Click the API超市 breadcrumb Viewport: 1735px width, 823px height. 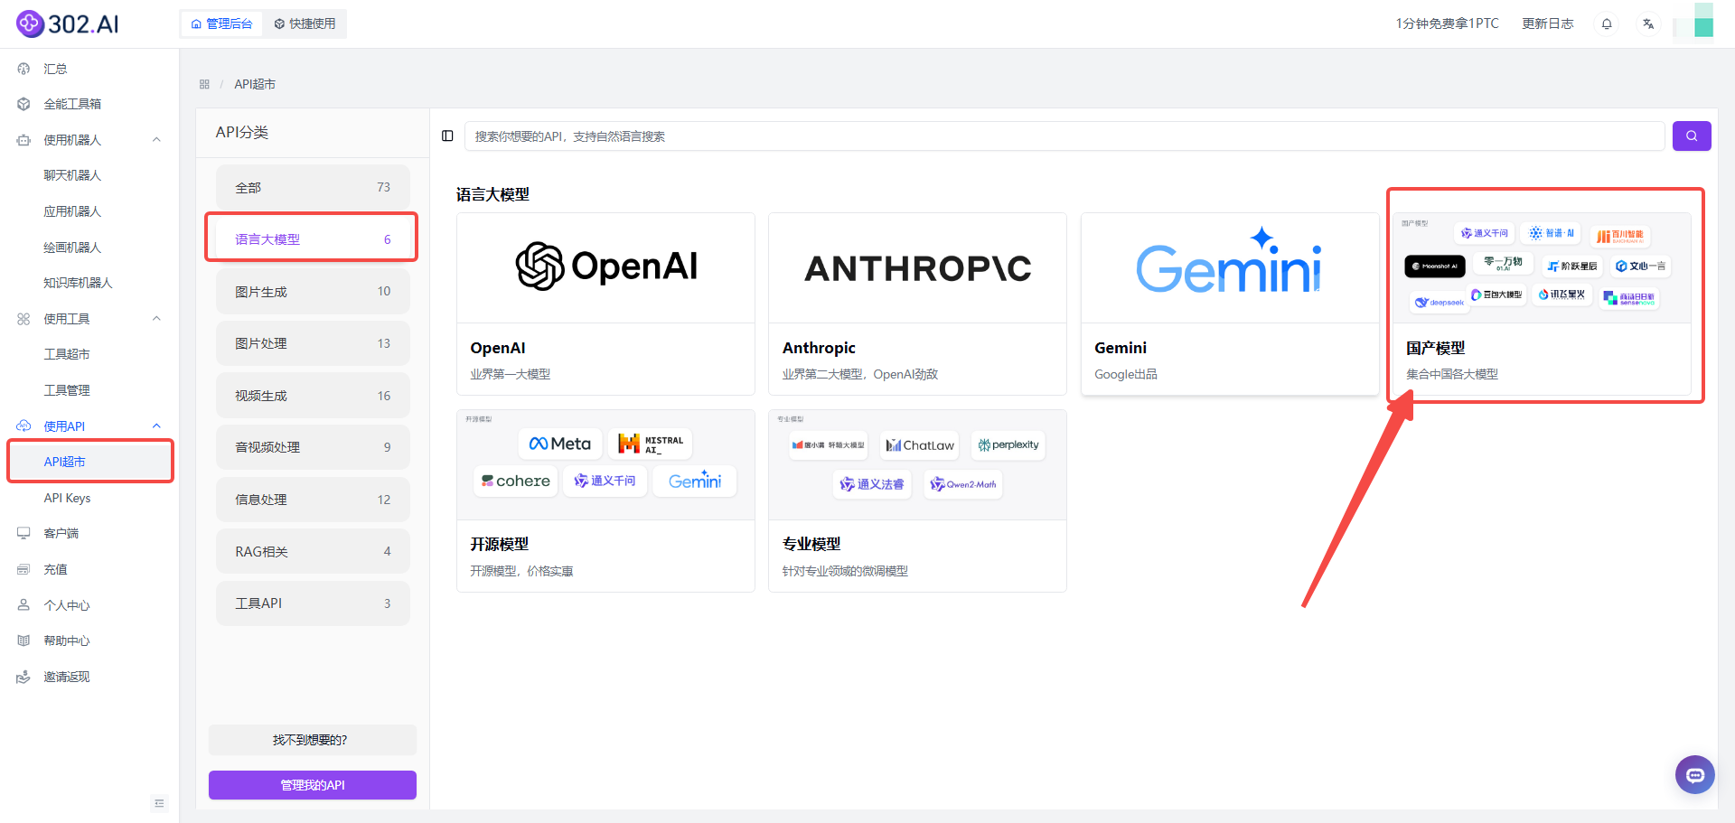coord(255,84)
